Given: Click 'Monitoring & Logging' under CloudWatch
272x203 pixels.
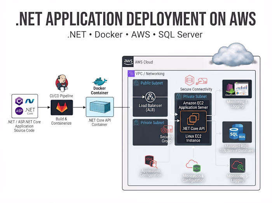Looking at the screenshot, I should coord(237,104).
